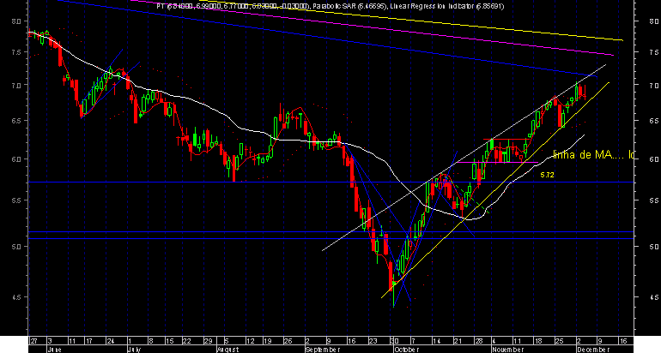Click the 27 date tick at axis start
The image size is (661, 353).
tap(33, 341)
